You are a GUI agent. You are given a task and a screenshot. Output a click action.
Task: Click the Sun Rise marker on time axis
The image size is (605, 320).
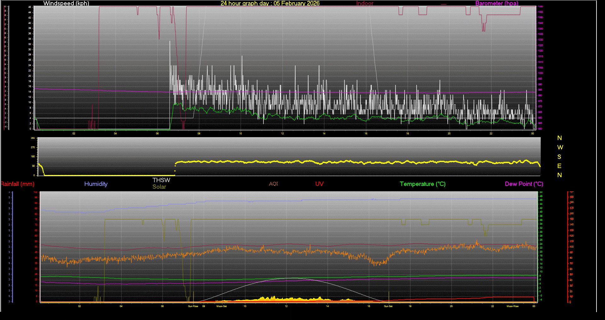[x=193, y=306]
